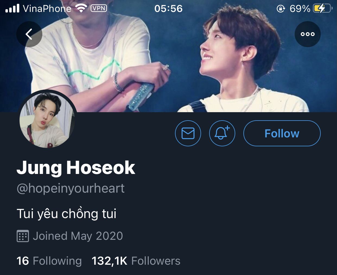Open the 132,1K Followers list

136,261
